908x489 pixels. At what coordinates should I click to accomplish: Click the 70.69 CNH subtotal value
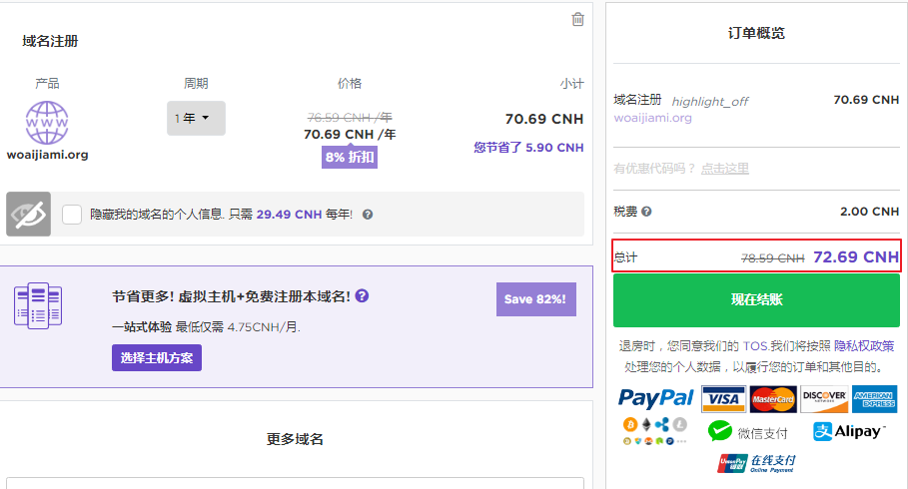544,119
